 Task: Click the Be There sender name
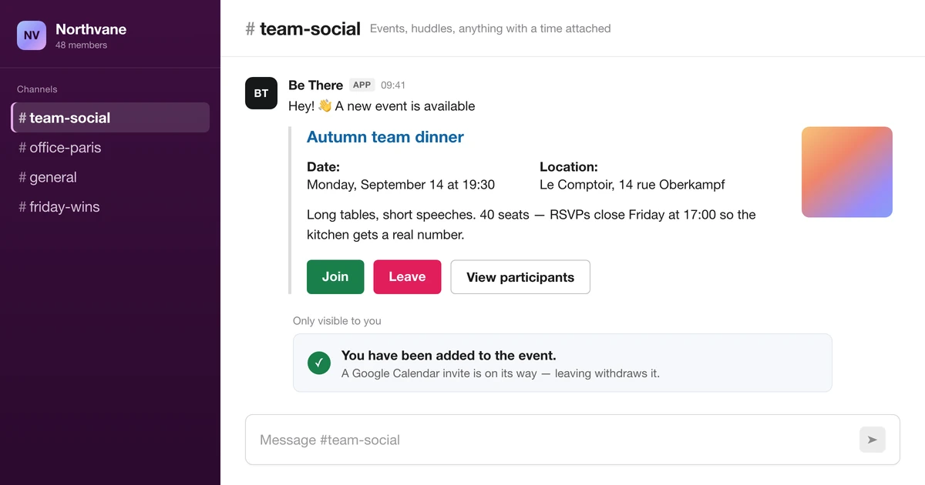pyautogui.click(x=315, y=85)
